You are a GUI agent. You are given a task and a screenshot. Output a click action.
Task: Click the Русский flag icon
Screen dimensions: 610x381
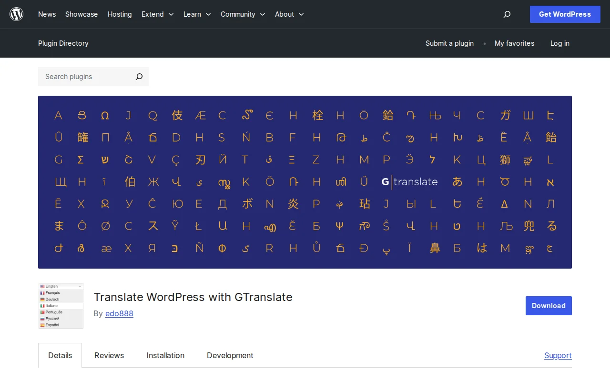click(42, 318)
